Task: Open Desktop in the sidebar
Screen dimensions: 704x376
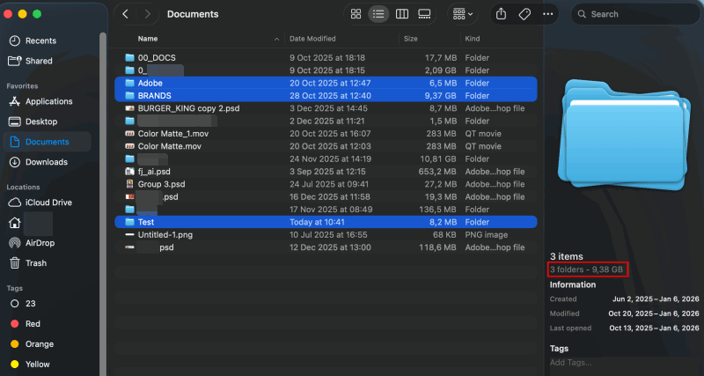Action: (47, 122)
